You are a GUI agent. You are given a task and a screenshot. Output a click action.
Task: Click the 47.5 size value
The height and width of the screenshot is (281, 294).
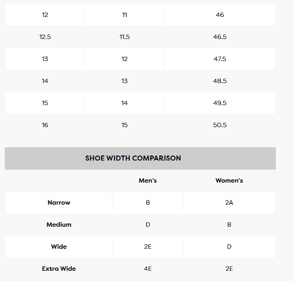point(220,59)
